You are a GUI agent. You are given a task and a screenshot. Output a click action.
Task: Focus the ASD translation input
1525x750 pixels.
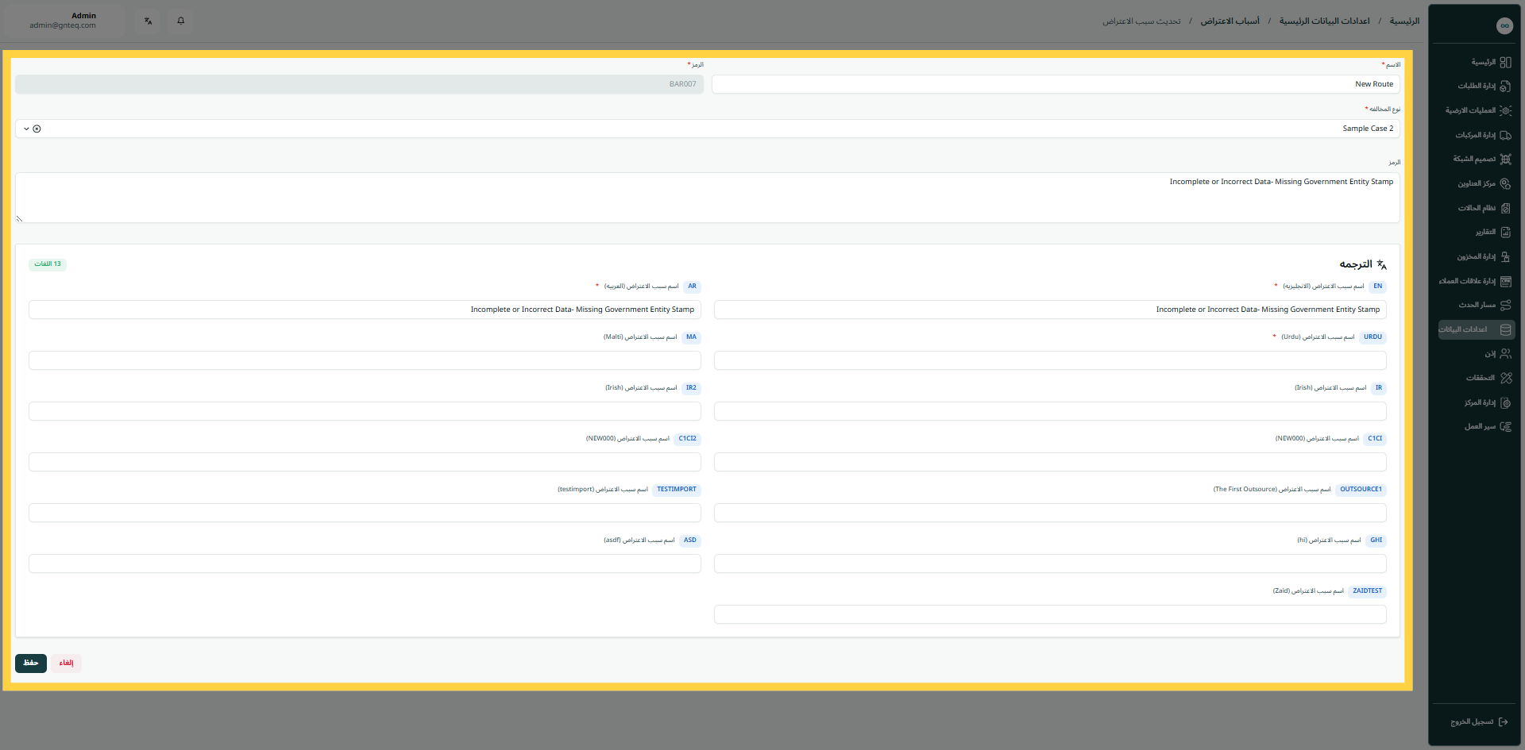pos(365,563)
